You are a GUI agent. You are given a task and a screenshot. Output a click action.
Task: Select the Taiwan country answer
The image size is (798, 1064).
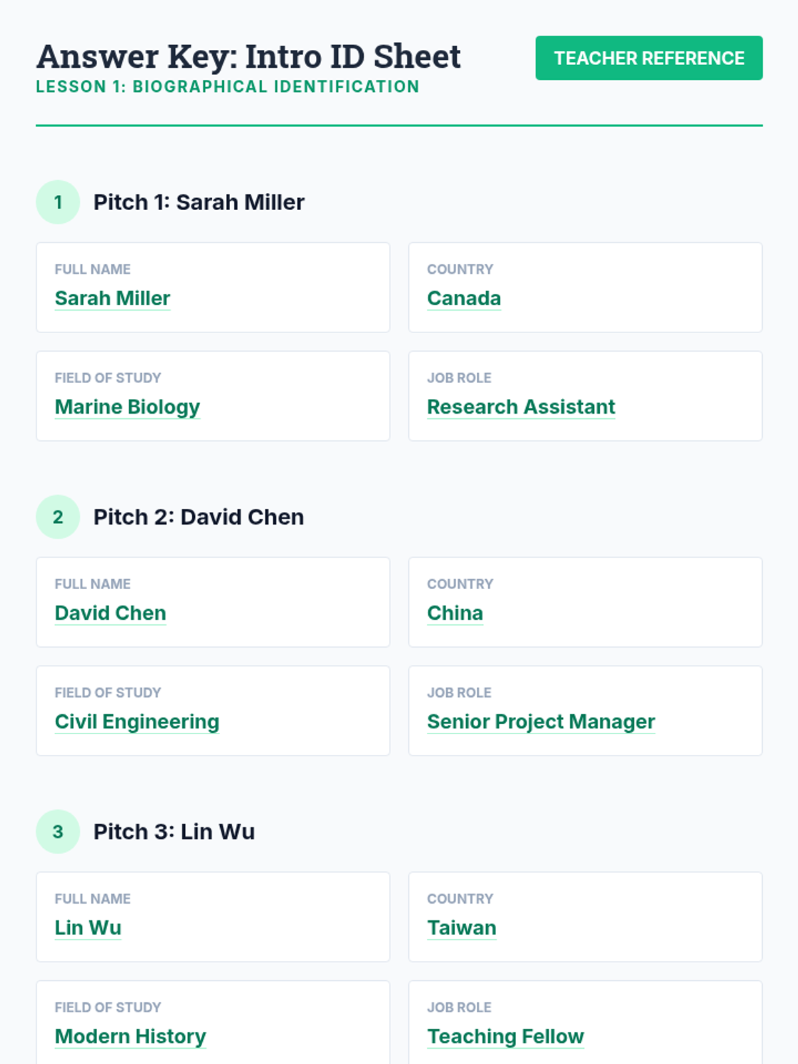click(x=462, y=928)
